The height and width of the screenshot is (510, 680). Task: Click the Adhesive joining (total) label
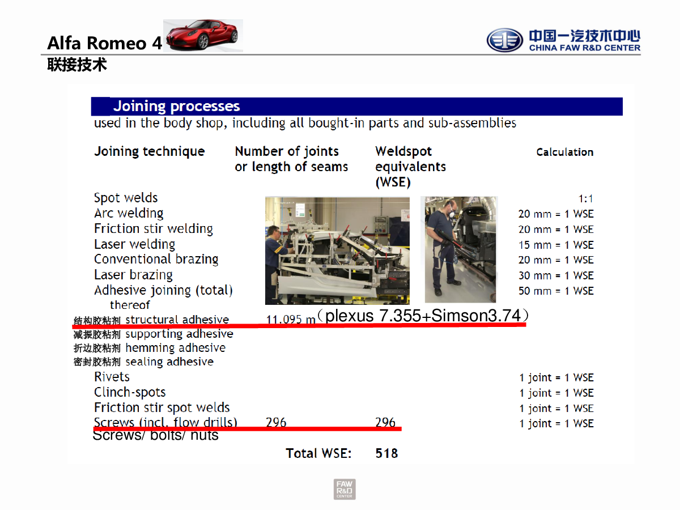point(163,291)
